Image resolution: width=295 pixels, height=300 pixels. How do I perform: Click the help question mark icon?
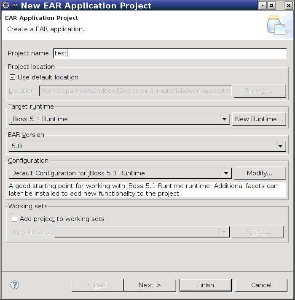tap(15, 285)
